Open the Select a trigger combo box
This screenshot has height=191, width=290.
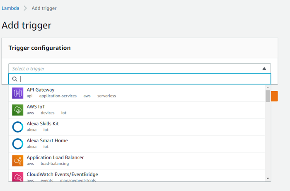pyautogui.click(x=140, y=69)
